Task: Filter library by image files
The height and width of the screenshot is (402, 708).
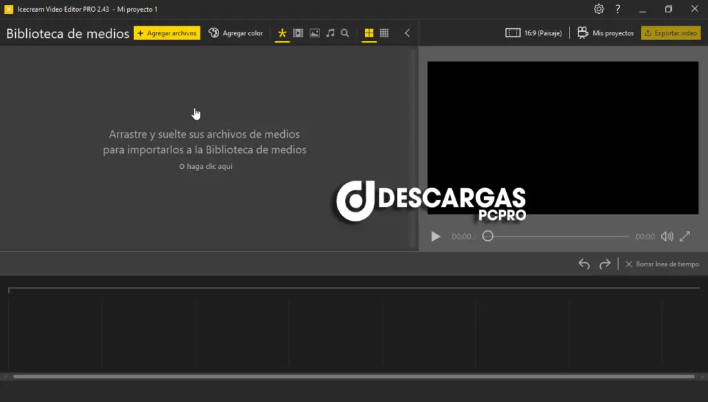Action: click(x=315, y=33)
